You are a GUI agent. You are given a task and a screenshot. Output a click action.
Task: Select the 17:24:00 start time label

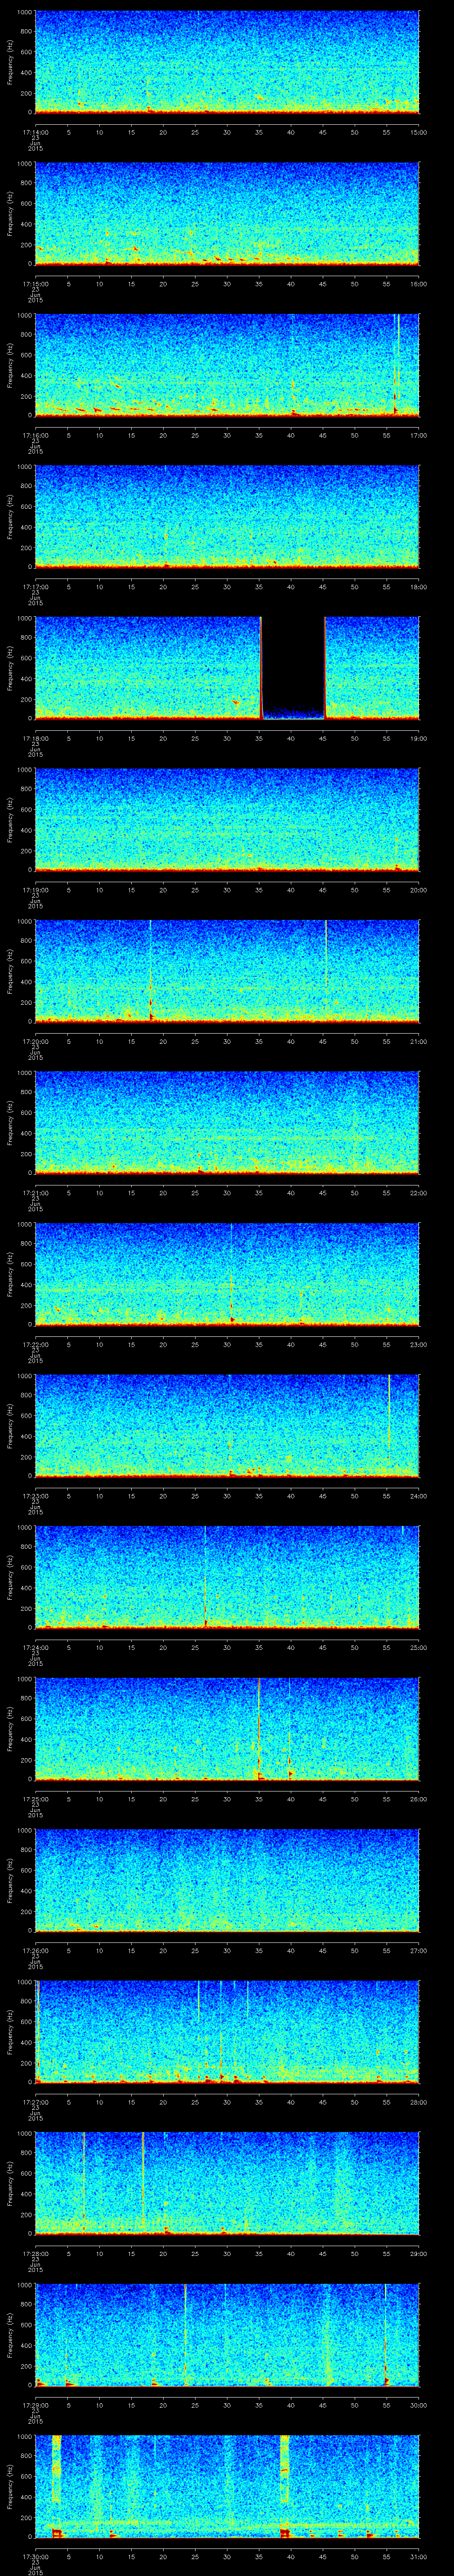(35, 1647)
